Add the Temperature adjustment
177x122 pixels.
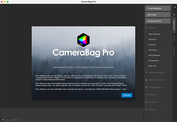click(154, 61)
